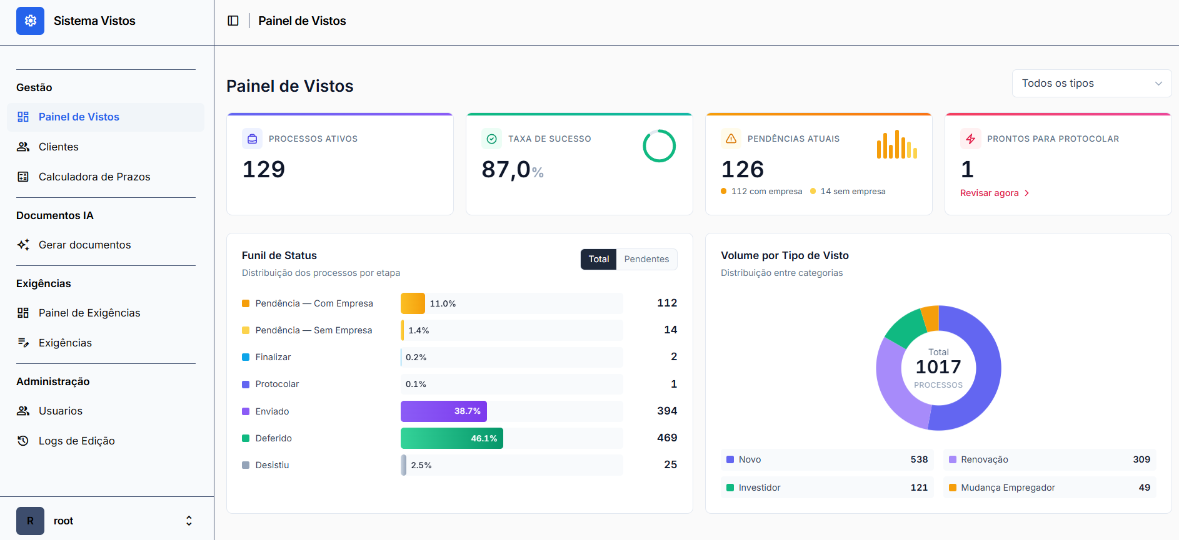Click the Protocolar funnel row label
The height and width of the screenshot is (540, 1179).
tap(277, 384)
